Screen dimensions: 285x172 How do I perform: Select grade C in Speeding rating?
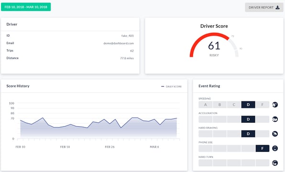[x=234, y=105]
